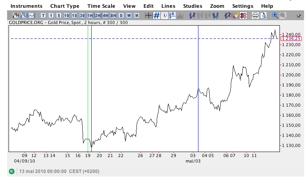Zoom in with the magnifier plus icon
This screenshot has width=306, height=178.
pyautogui.click(x=275, y=16)
